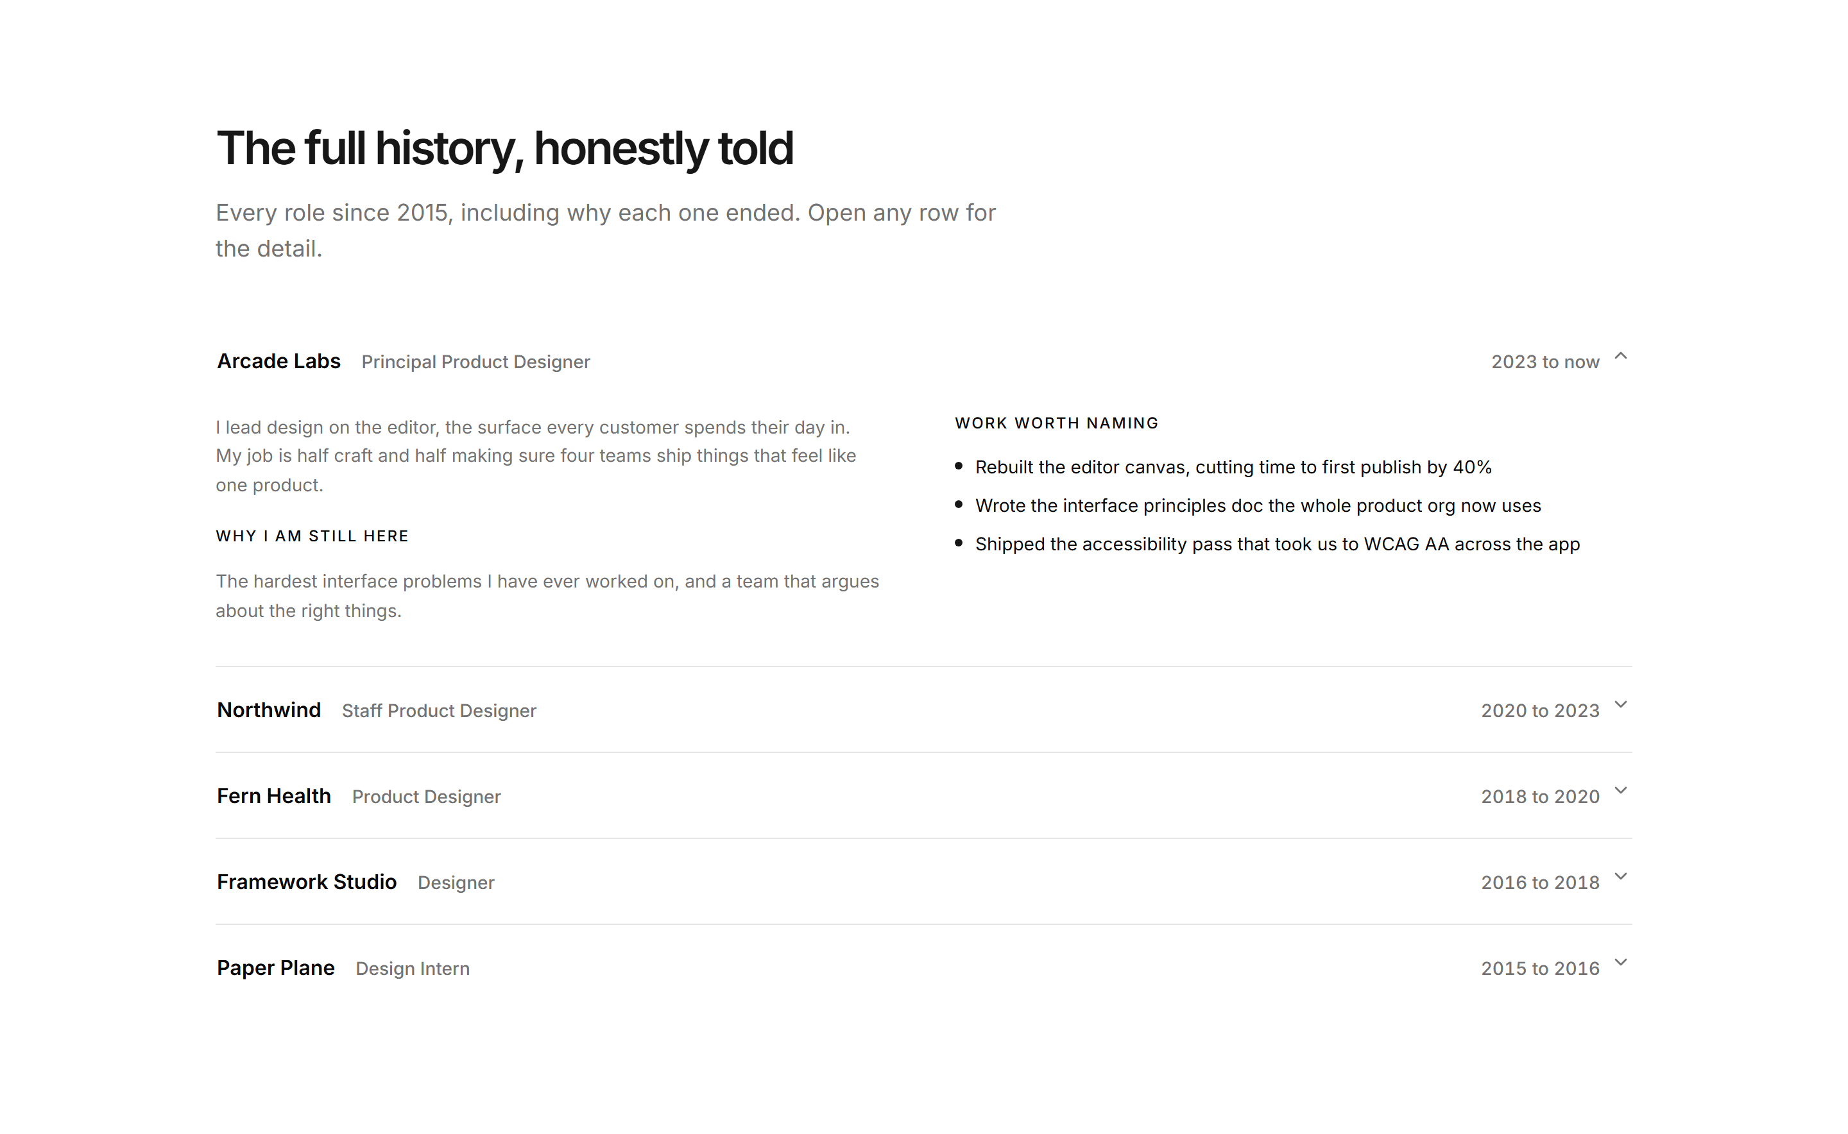Click the 2023 to now date label
Screen dimensions: 1848x1134
(x=1546, y=362)
